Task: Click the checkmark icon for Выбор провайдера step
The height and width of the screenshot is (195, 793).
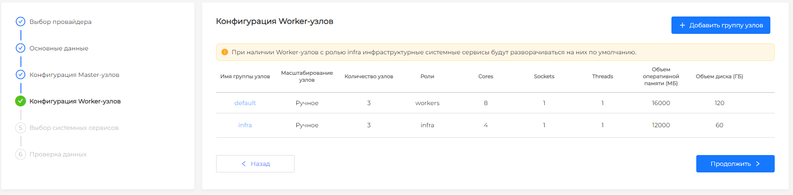Action: pos(20,22)
